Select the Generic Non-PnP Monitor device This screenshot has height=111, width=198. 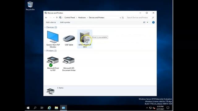(x=53, y=39)
